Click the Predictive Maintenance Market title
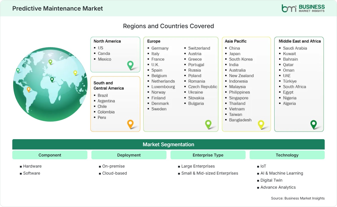The height and width of the screenshot is (207, 337). 58,8
